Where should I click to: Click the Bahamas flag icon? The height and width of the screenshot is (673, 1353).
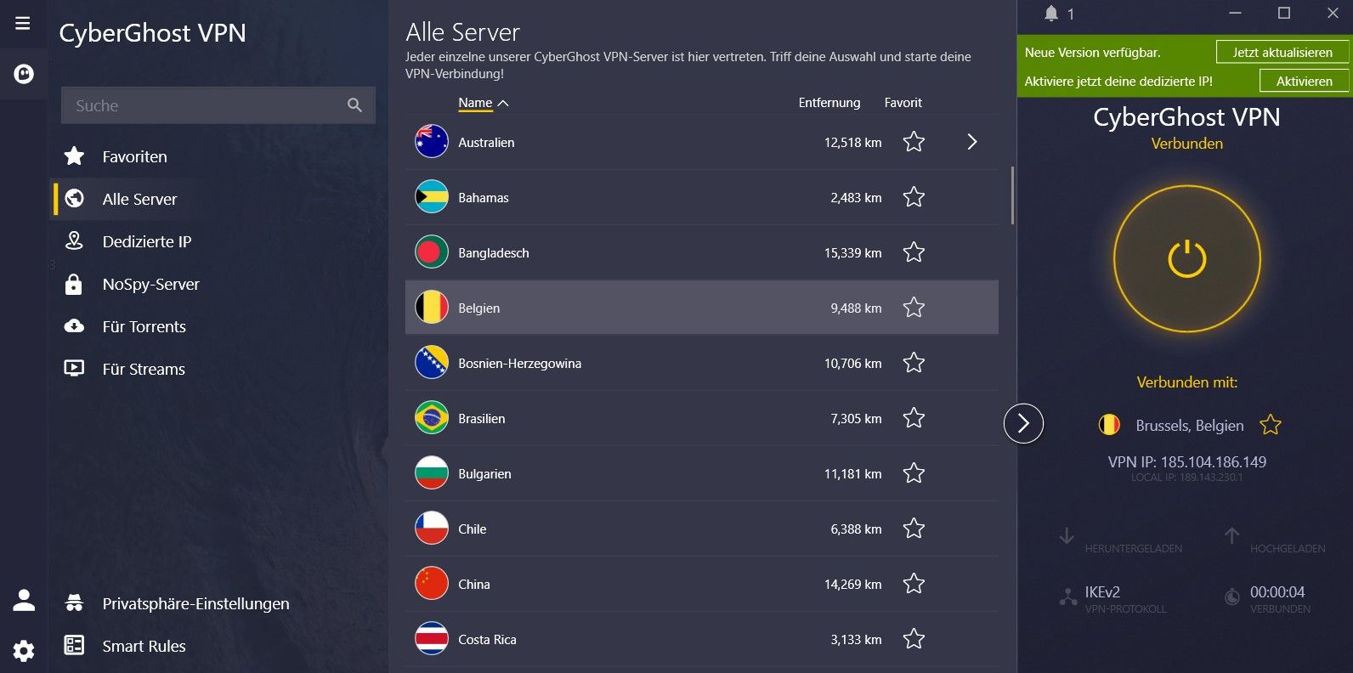coord(432,197)
